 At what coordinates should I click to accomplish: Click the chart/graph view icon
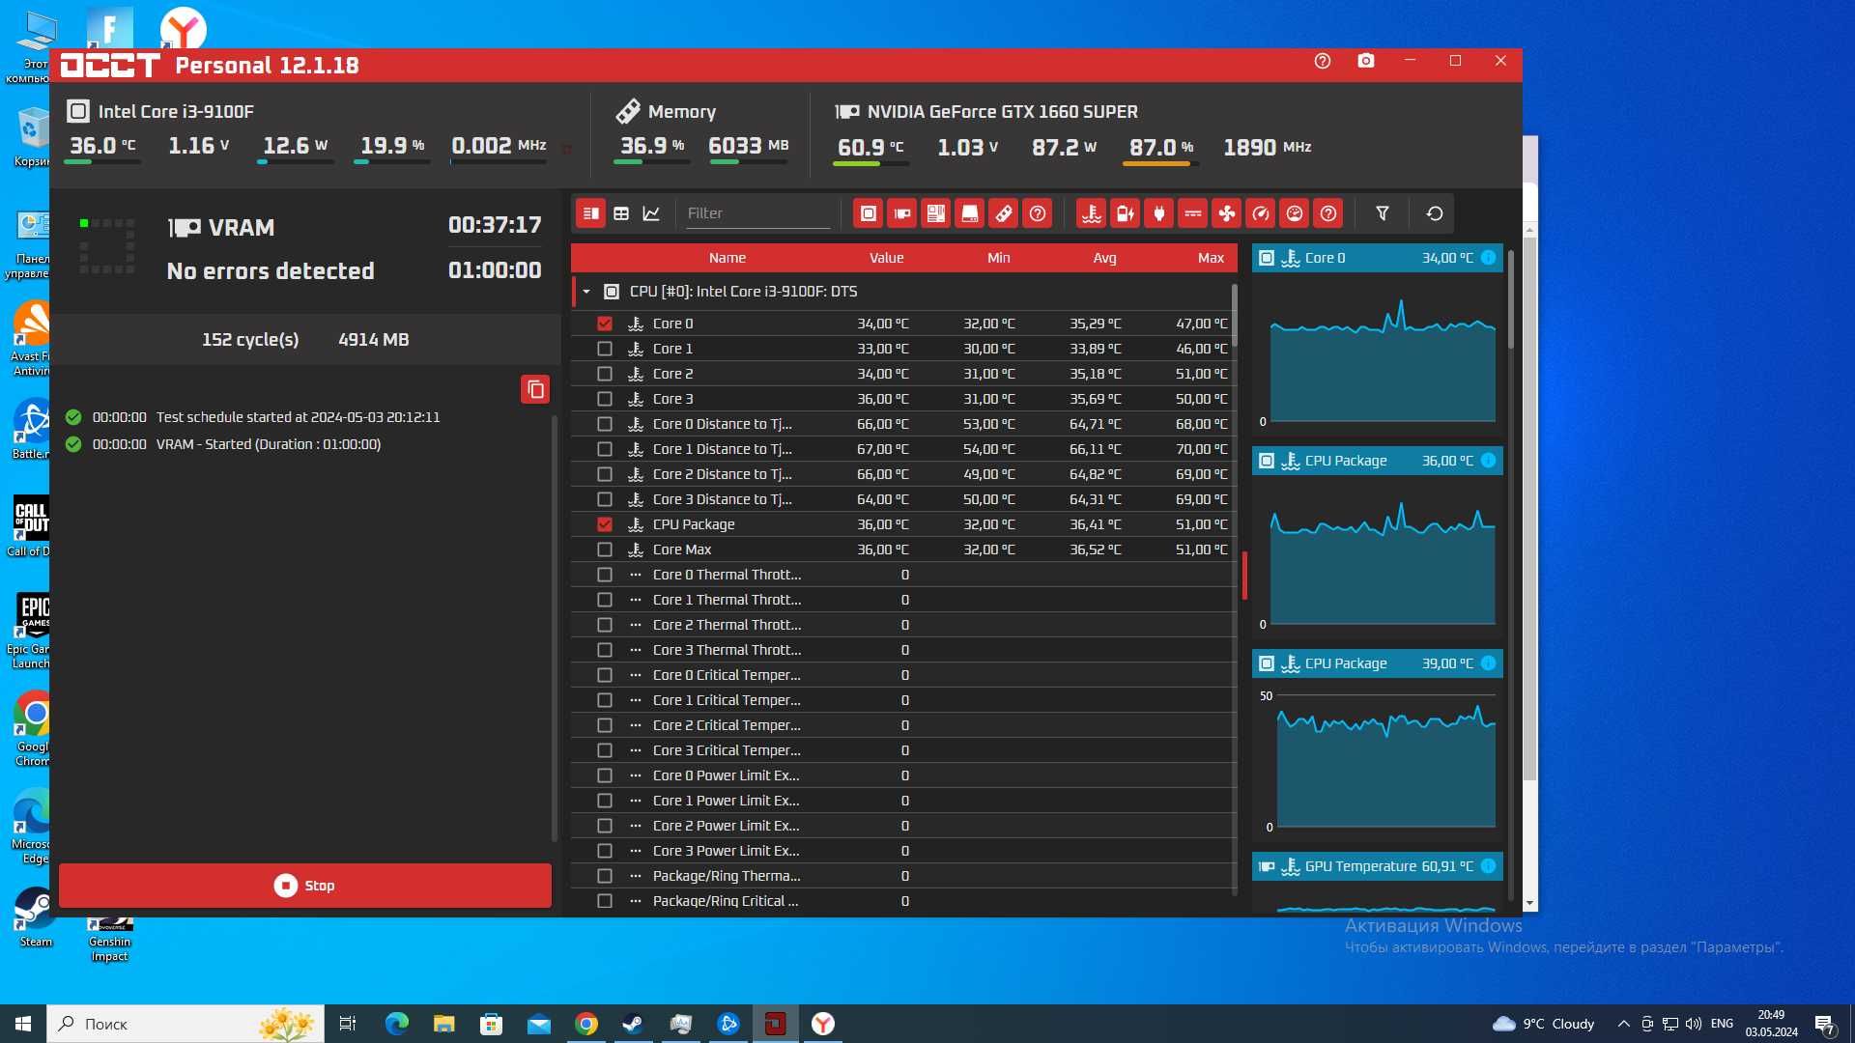pos(651,212)
